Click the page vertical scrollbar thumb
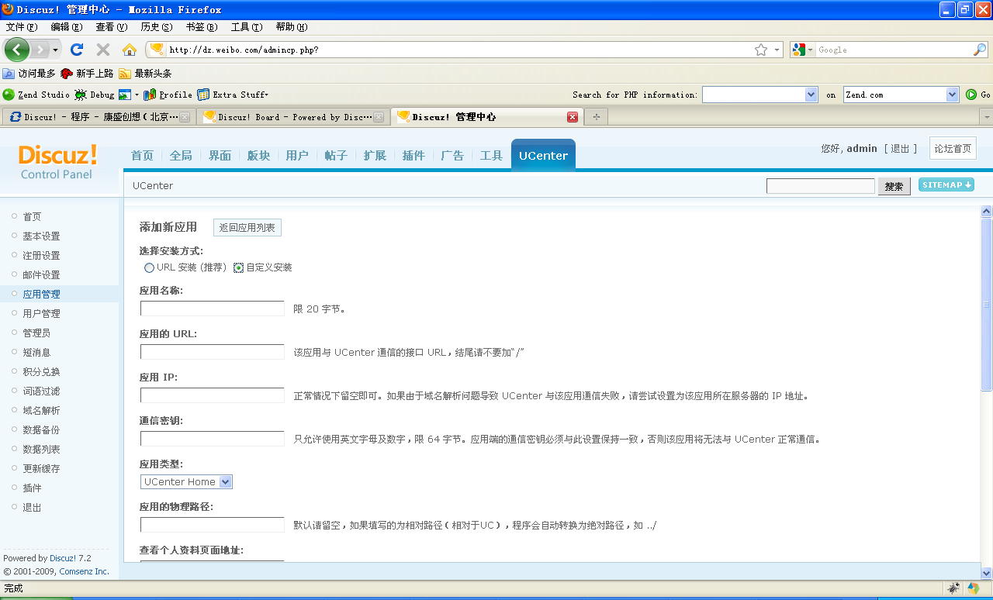The height and width of the screenshot is (600, 993). pyautogui.click(x=987, y=304)
